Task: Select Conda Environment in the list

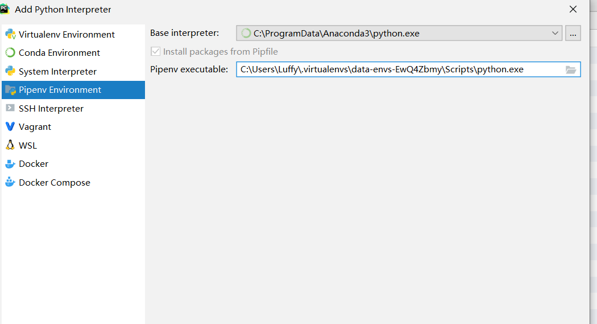Action: coord(73,52)
